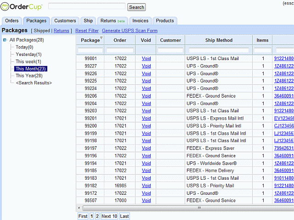Go to page 2 of packages
This screenshot has width=294, height=220.
point(97,216)
